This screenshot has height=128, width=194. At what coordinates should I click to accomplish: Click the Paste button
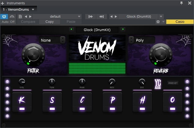pos(71,22)
